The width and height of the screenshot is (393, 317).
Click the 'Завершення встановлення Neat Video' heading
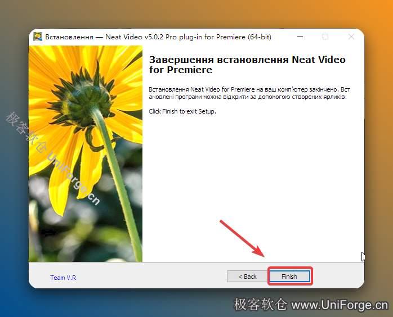[x=247, y=65]
